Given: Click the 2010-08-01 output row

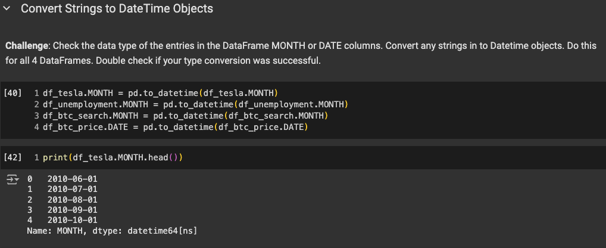Looking at the screenshot, I should (71, 200).
